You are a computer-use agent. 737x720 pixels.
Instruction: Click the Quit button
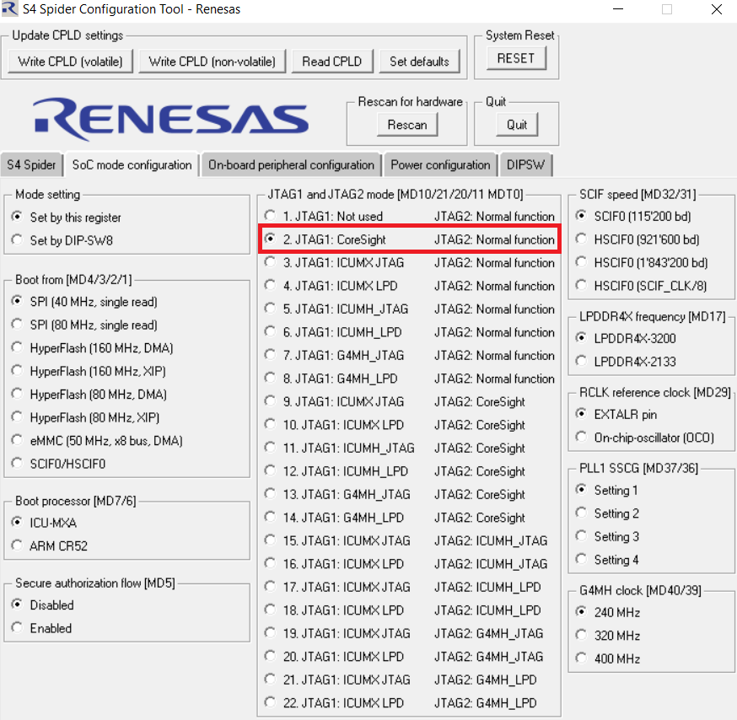pos(517,125)
